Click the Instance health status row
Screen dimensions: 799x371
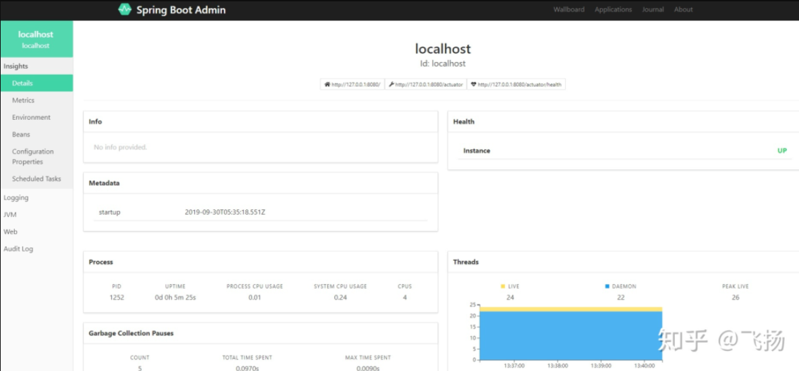(624, 151)
